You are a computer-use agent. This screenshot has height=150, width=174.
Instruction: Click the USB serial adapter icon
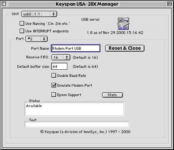(x=123, y=24)
